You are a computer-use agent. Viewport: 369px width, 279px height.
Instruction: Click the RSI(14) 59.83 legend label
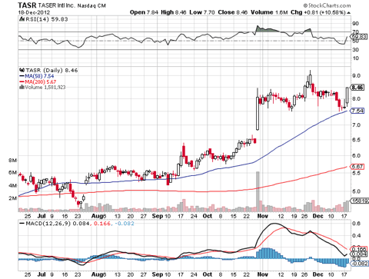(46, 19)
